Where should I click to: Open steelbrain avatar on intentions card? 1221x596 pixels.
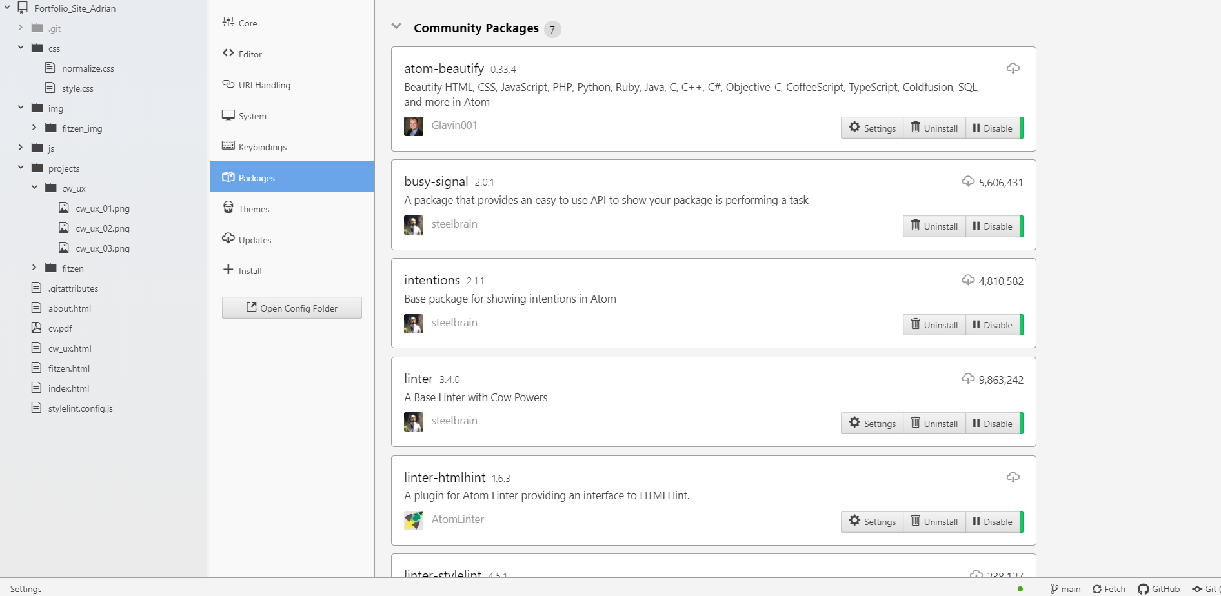pos(414,324)
